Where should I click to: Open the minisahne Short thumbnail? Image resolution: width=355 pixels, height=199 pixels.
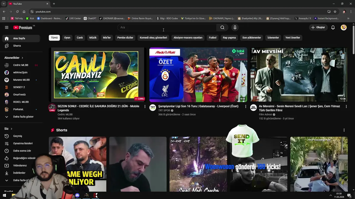click(319, 164)
